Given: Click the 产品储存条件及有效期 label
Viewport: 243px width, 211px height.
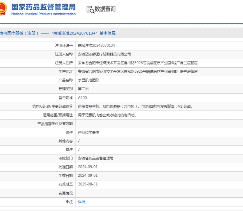Looking at the screenshot, I should [55, 124].
